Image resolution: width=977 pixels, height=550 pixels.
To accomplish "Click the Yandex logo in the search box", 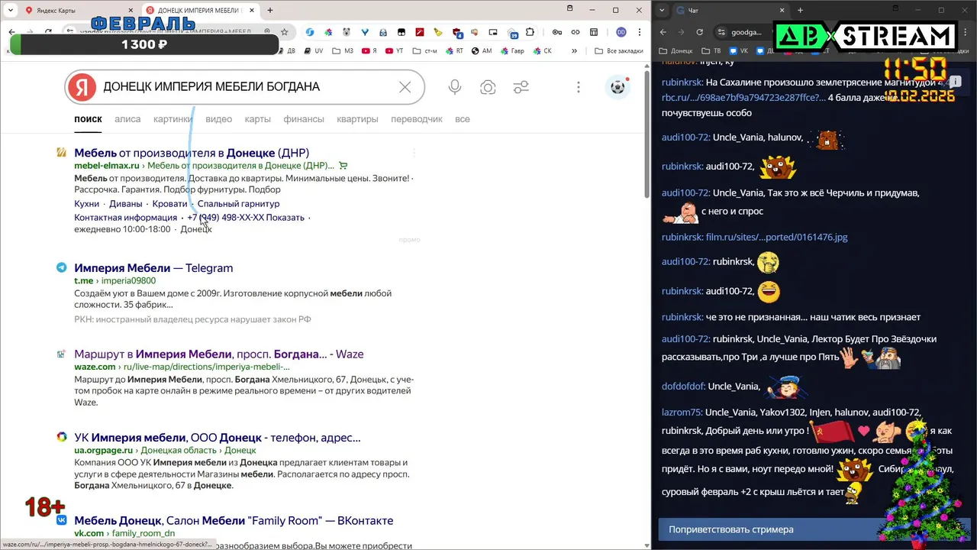I will pos(81,87).
